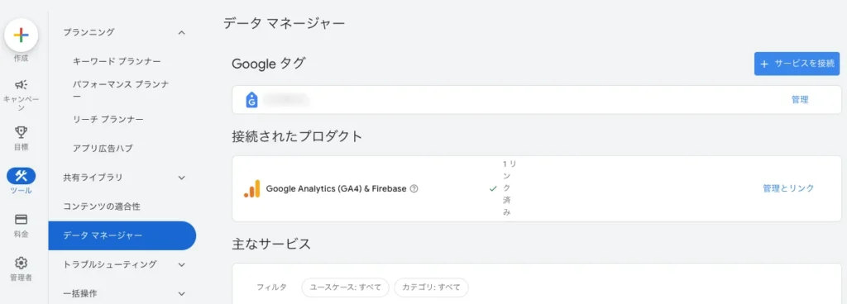Select the 目標 trophy icon
This screenshot has height=304, width=847.
coord(21,132)
